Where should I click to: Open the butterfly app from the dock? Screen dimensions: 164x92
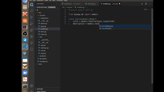coord(25,66)
